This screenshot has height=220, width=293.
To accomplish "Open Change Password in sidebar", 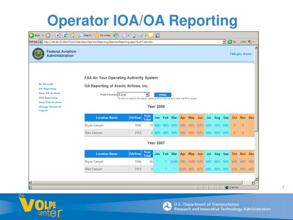I will (50, 107).
